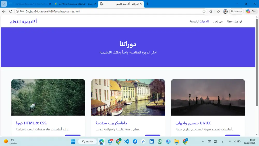259x146 pixels.
Task: Open the taskbar Search box
Action: pos(87,142)
